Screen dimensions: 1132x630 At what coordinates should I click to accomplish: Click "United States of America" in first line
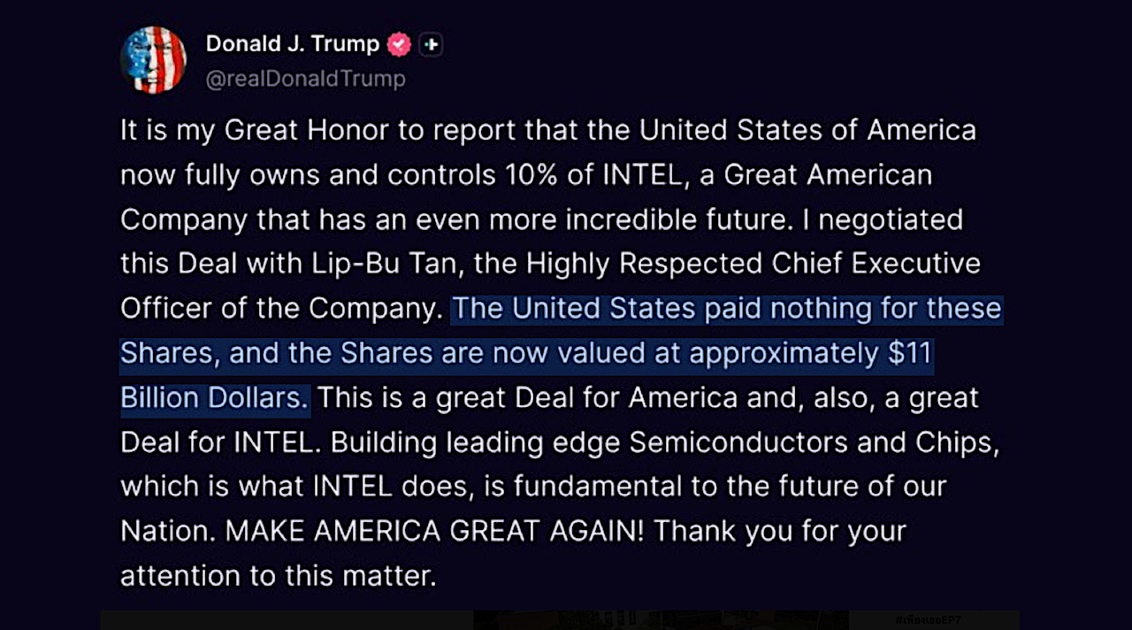(x=808, y=130)
